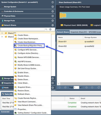This screenshot has width=101, height=115.
Task: Expand the Hosts section plus icon
Action: click(53, 88)
